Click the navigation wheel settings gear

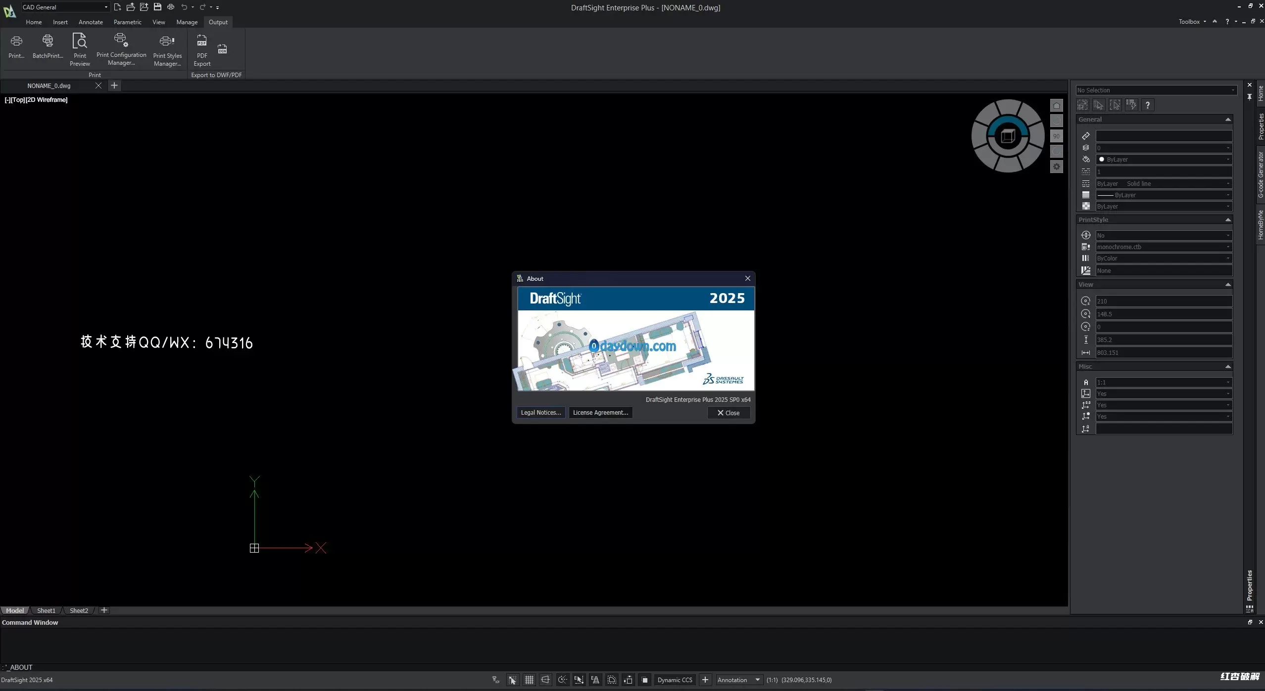[1056, 167]
